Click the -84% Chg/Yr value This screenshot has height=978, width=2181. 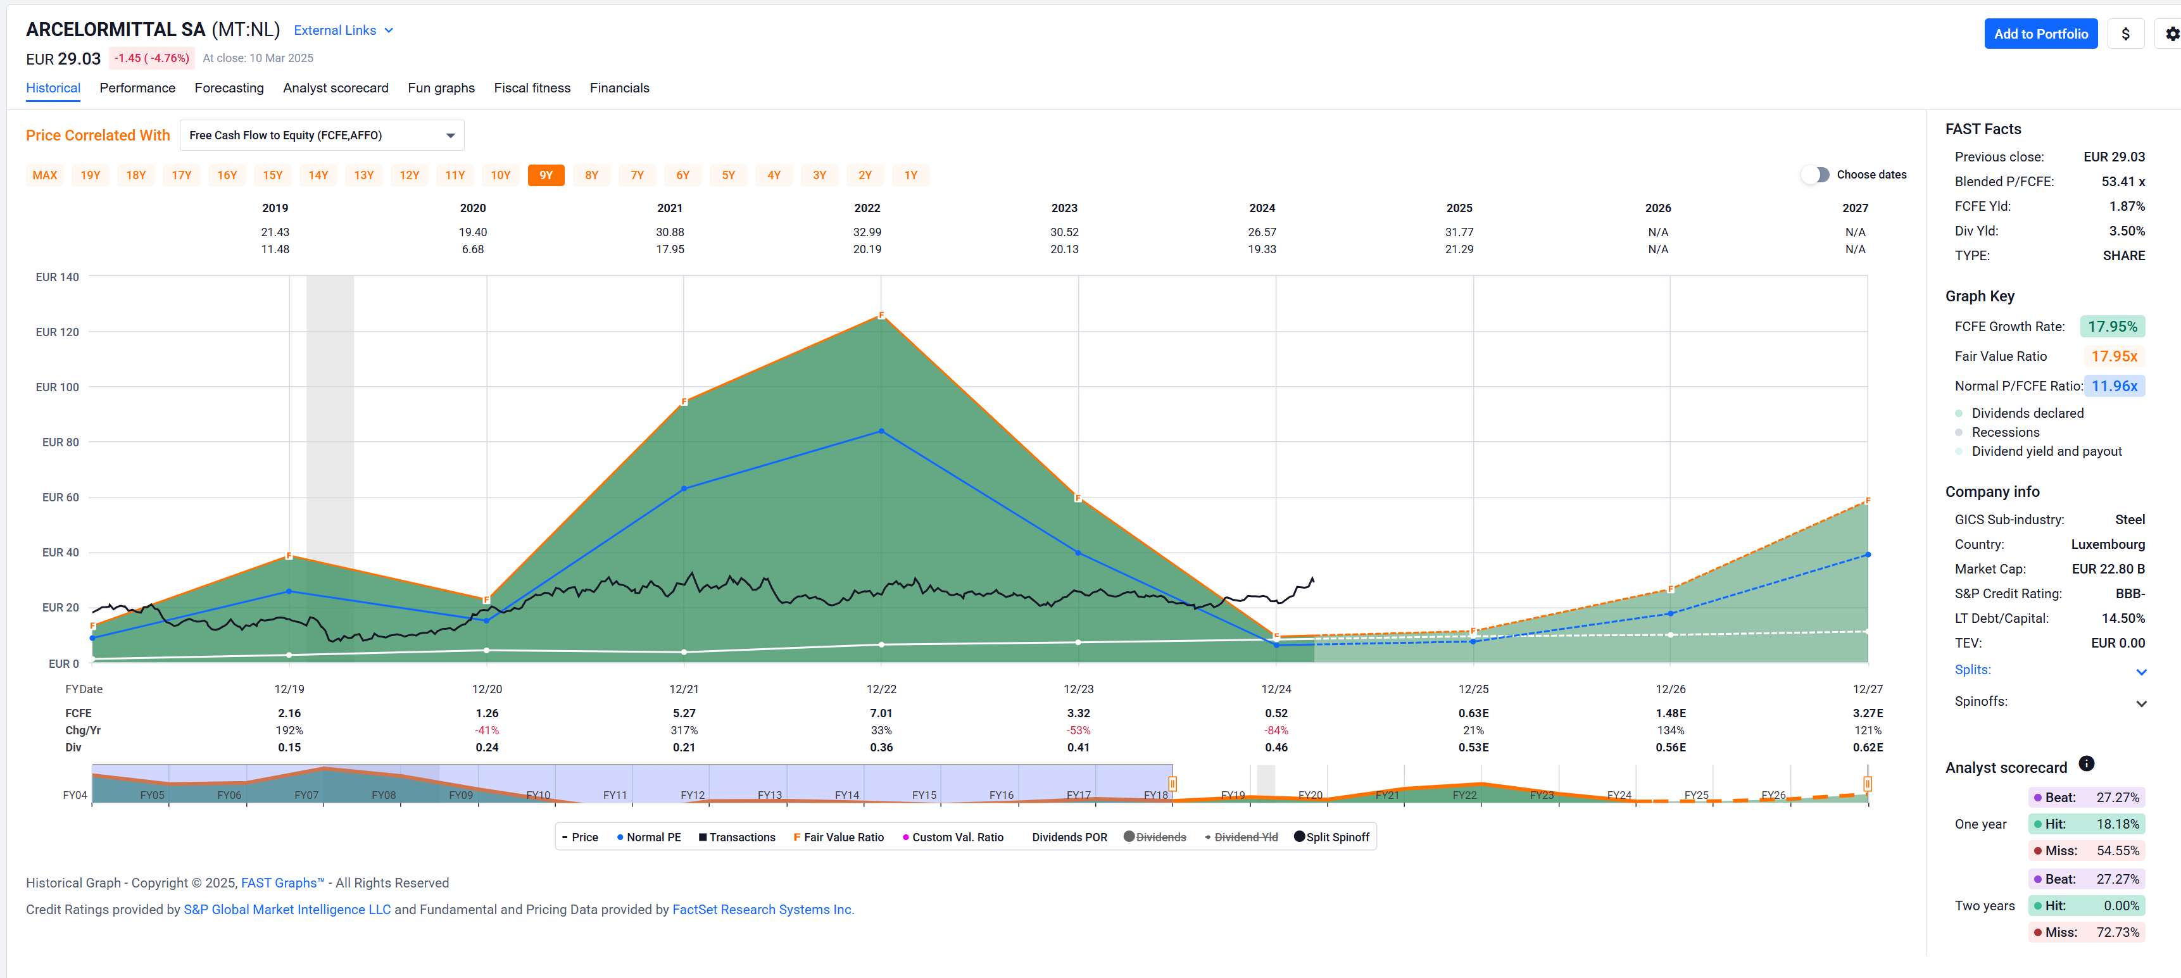1276,730
